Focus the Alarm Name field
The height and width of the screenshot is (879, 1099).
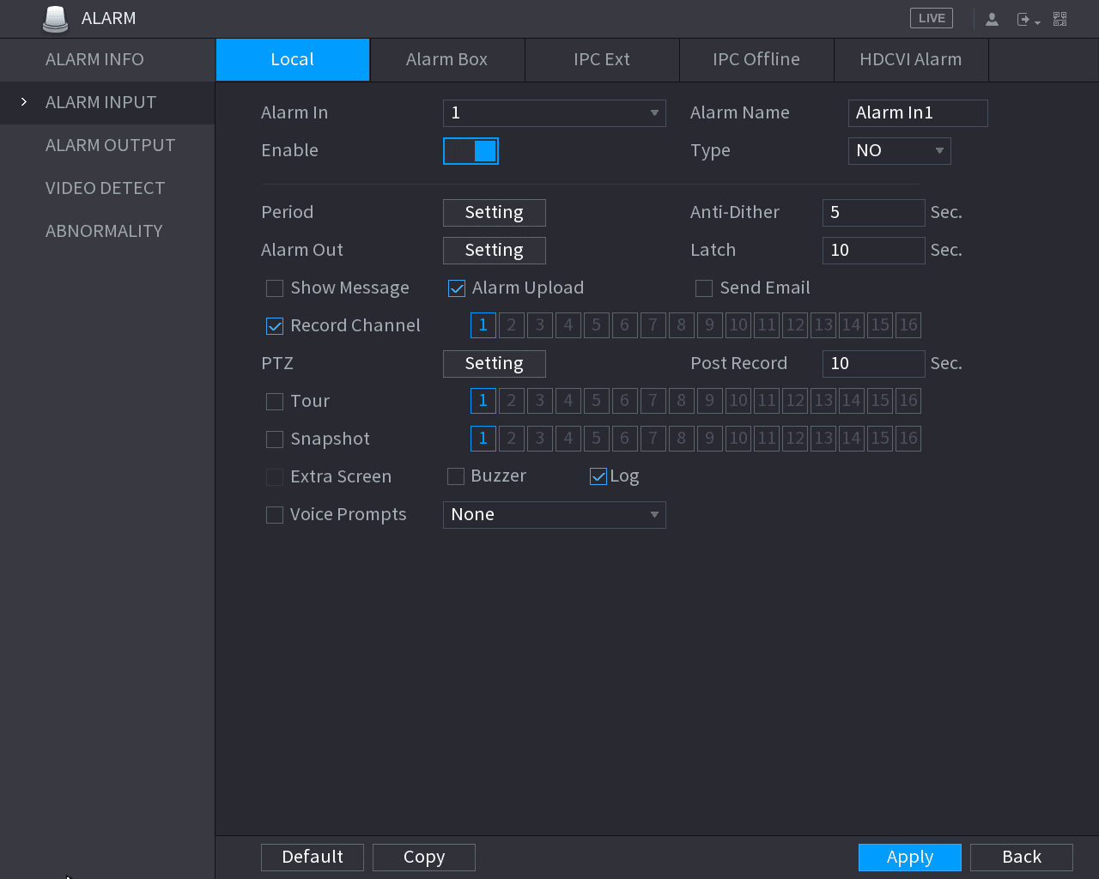click(918, 113)
